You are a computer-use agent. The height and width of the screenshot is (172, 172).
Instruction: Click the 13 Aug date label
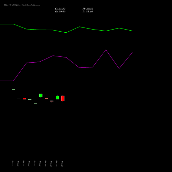(18, 163)
